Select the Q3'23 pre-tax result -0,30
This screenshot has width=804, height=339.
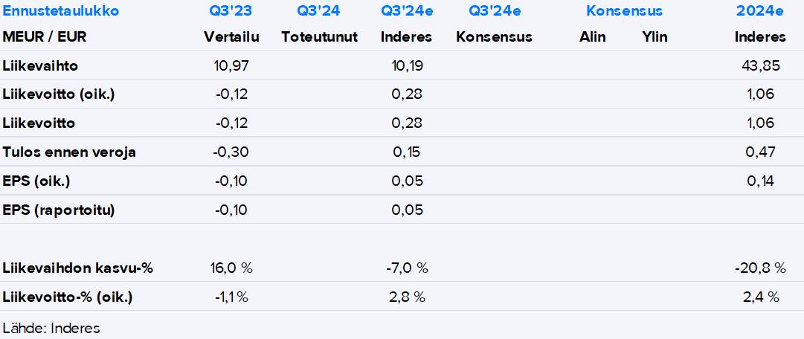(231, 152)
